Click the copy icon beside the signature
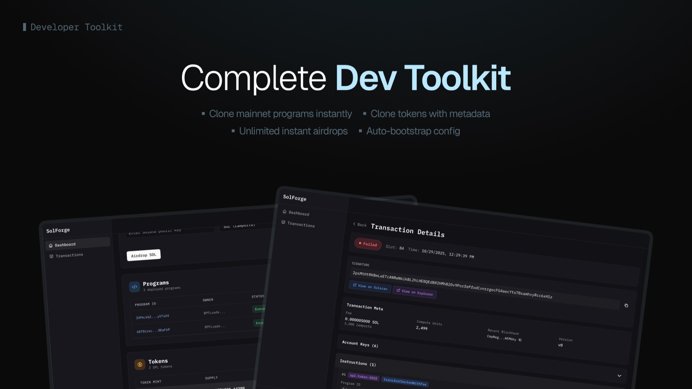Image resolution: width=692 pixels, height=389 pixels. (x=626, y=306)
